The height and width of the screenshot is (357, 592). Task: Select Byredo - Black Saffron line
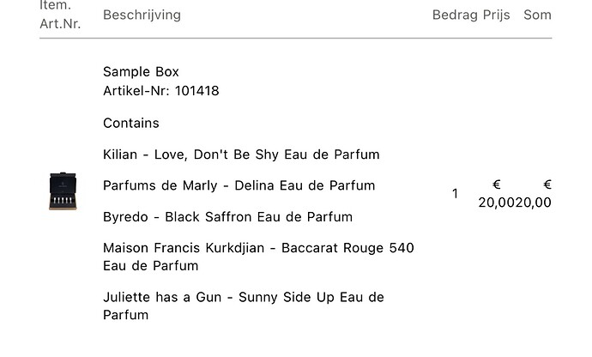coord(227,217)
